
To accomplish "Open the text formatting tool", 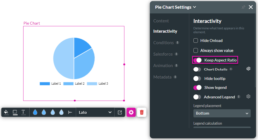I will 23,112.
